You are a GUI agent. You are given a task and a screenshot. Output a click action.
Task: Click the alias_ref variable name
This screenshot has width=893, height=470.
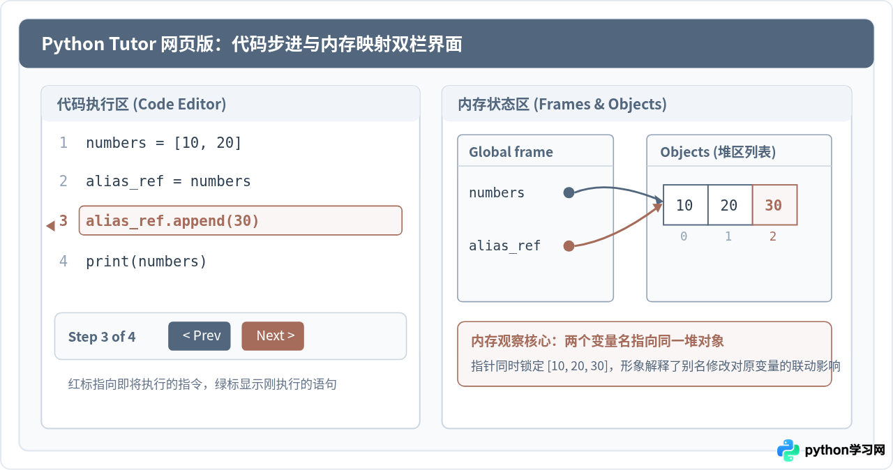(504, 245)
